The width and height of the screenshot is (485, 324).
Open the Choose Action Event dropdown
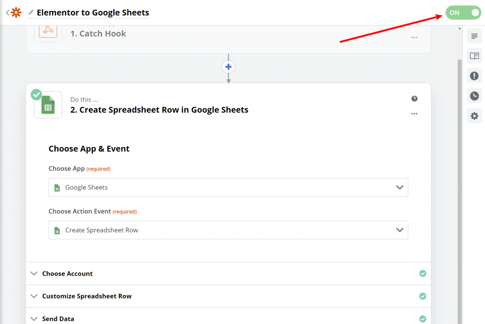click(x=228, y=230)
